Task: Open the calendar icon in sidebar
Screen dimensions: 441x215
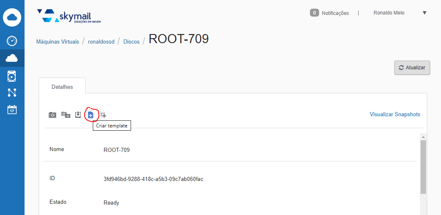Action: point(12,110)
